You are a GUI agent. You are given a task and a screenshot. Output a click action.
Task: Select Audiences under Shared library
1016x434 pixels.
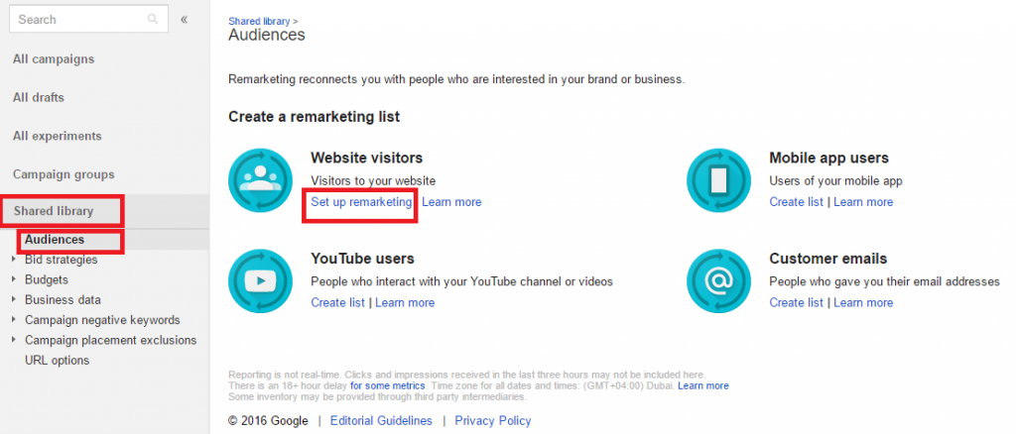[55, 240]
